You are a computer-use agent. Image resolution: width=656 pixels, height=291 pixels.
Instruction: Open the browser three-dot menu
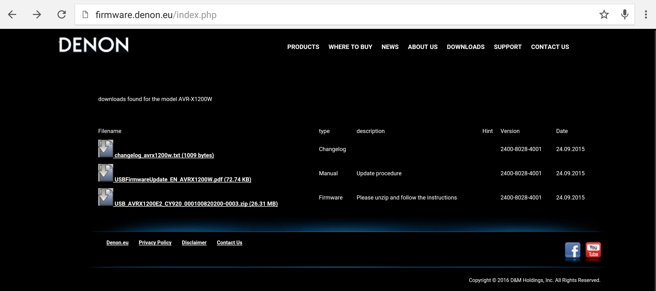coord(646,14)
